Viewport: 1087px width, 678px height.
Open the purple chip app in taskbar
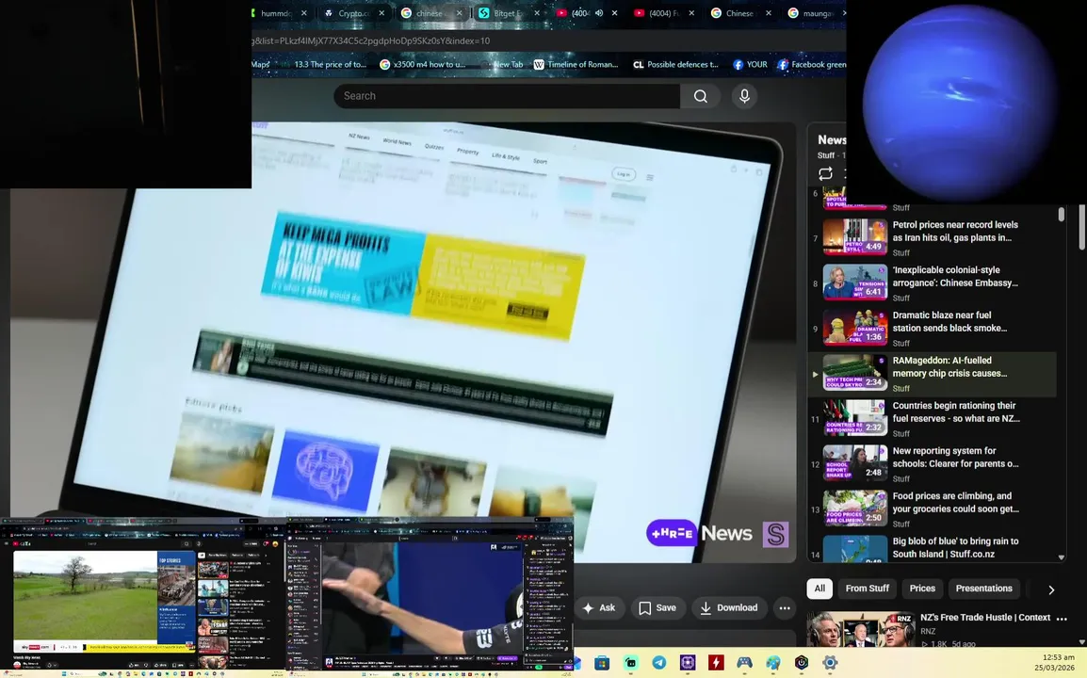pyautogui.click(x=688, y=664)
